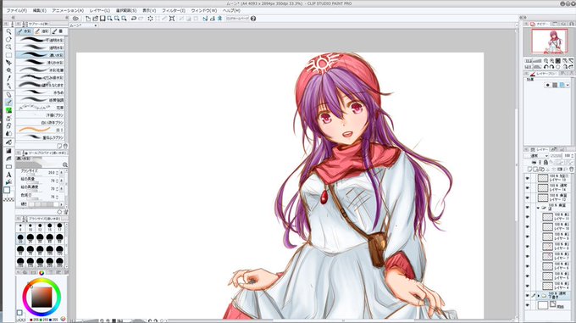Open help via the question mark icon
Screen dimensions: 576x323
(253, 19)
